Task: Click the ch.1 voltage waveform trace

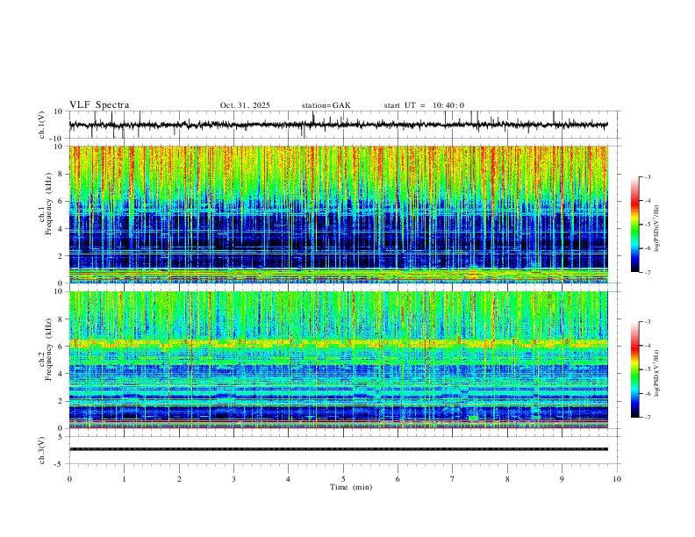Action: pyautogui.click(x=338, y=125)
